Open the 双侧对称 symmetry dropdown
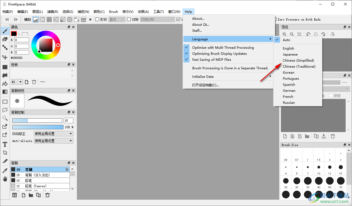The image size is (352, 206). pyautogui.click(x=157, y=19)
